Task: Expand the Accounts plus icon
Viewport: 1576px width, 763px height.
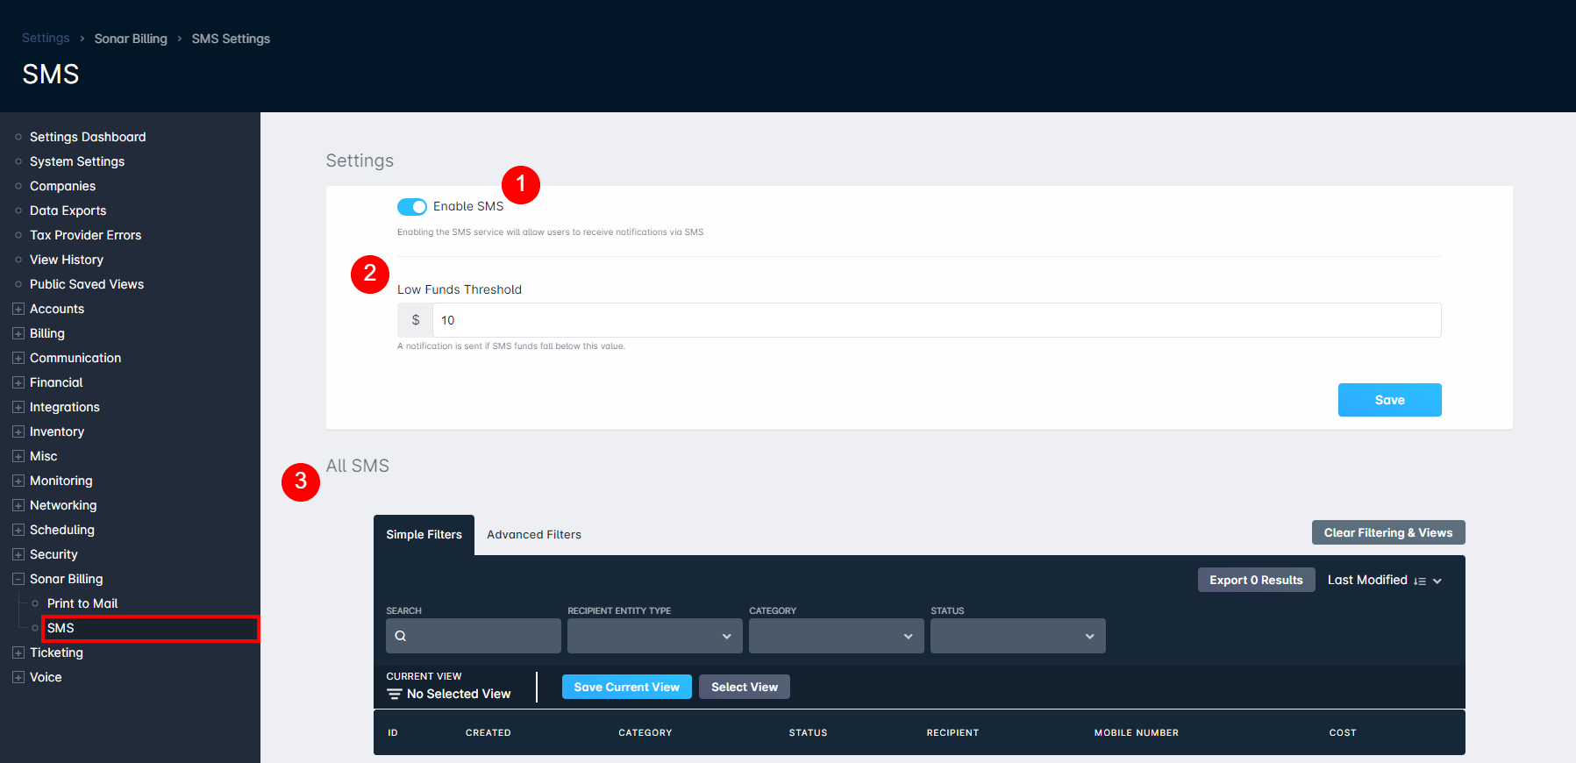Action: click(18, 309)
